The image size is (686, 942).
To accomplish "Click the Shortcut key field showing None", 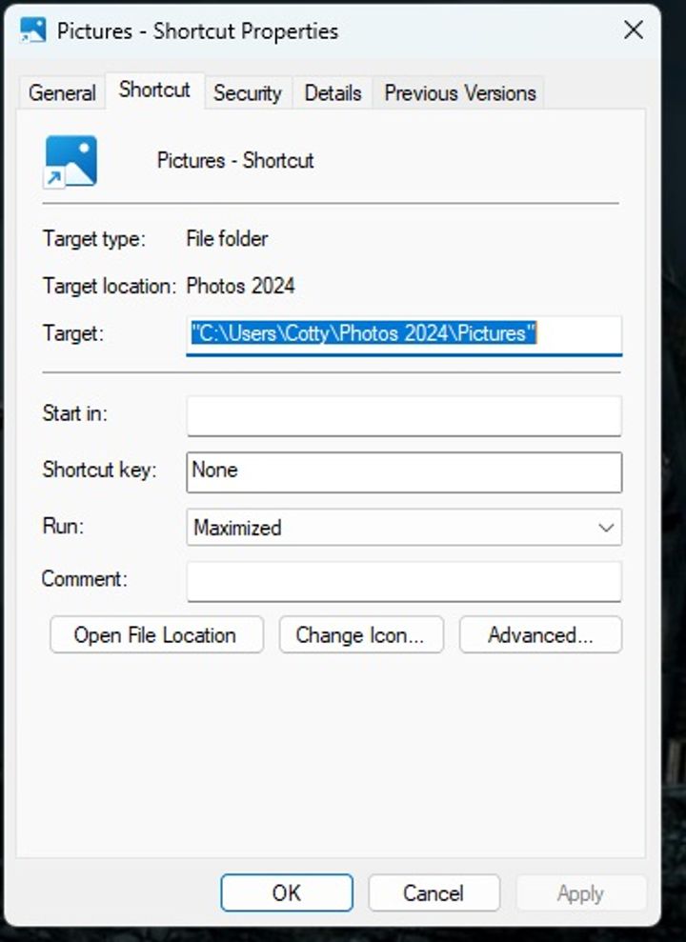I will [x=404, y=471].
